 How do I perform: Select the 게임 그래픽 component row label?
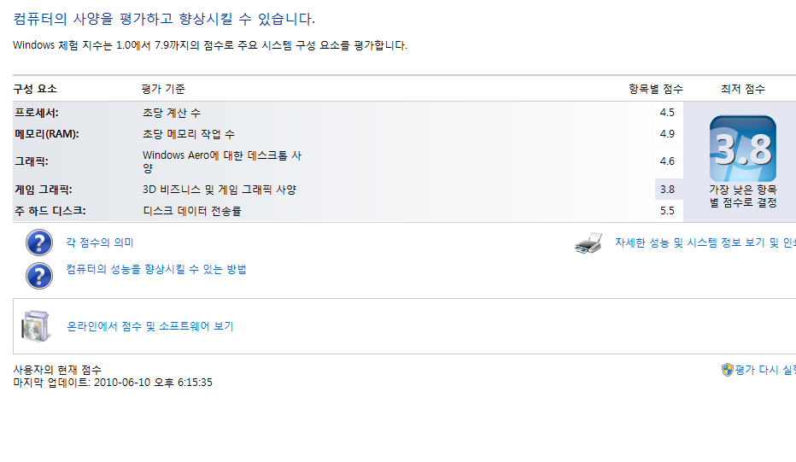pyautogui.click(x=43, y=190)
